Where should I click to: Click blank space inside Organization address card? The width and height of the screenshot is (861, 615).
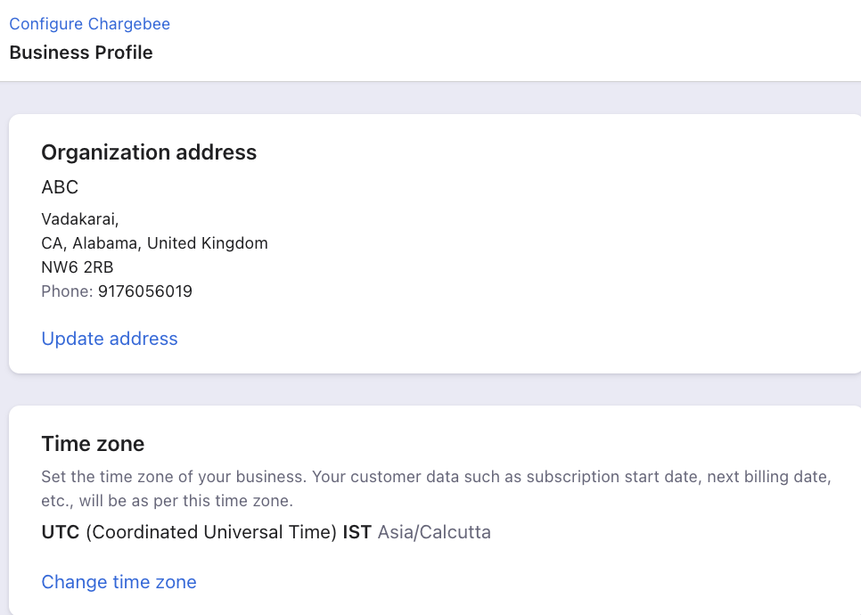(549, 247)
